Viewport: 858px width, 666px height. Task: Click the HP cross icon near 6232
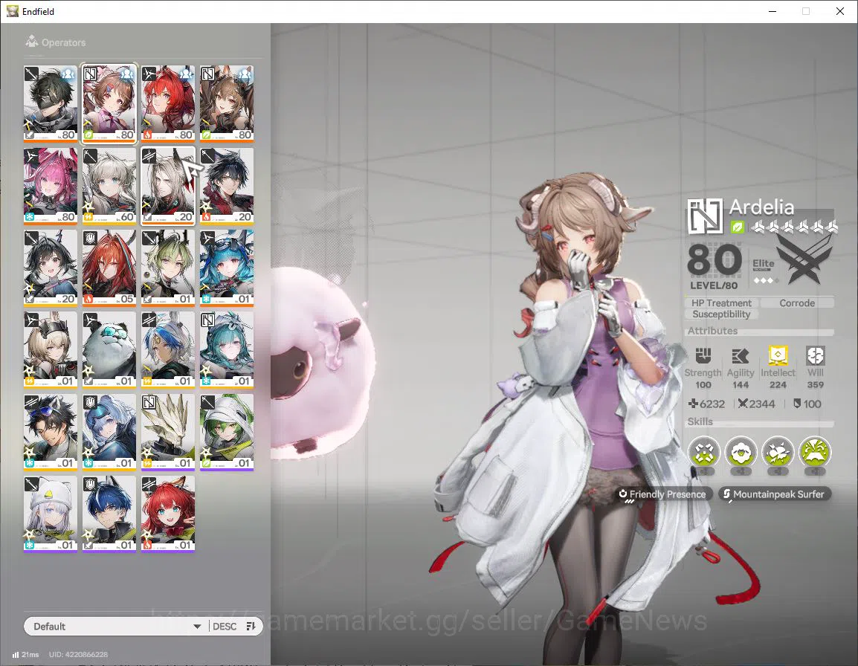693,404
